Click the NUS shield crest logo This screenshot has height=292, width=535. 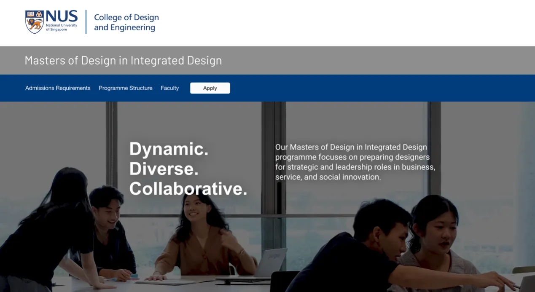35,22
